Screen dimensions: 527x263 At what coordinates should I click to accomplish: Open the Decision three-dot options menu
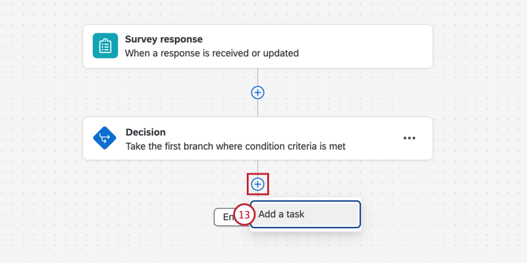(409, 139)
